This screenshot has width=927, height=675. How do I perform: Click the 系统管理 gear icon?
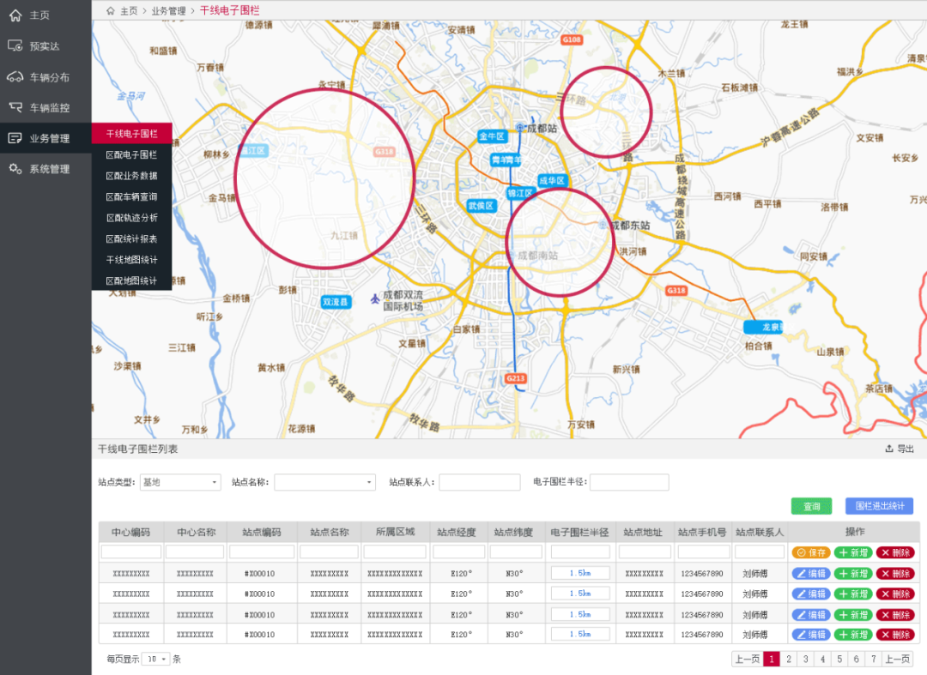click(x=15, y=169)
